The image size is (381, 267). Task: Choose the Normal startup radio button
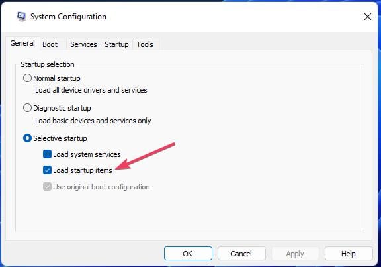pos(27,78)
